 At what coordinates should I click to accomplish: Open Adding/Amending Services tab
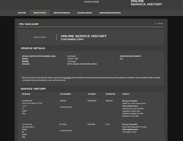pos(110,13)
